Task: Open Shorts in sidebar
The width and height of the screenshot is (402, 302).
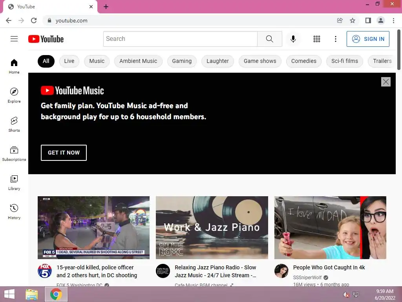Action: (14, 124)
